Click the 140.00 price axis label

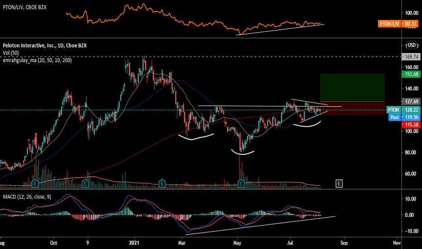(x=412, y=89)
